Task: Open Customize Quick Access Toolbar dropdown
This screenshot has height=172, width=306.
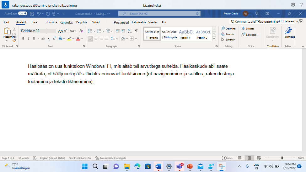Action: 63,14
